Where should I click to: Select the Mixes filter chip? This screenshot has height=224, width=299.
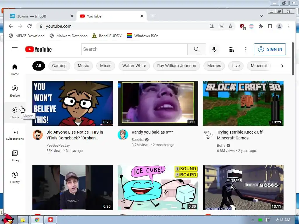click(106, 66)
